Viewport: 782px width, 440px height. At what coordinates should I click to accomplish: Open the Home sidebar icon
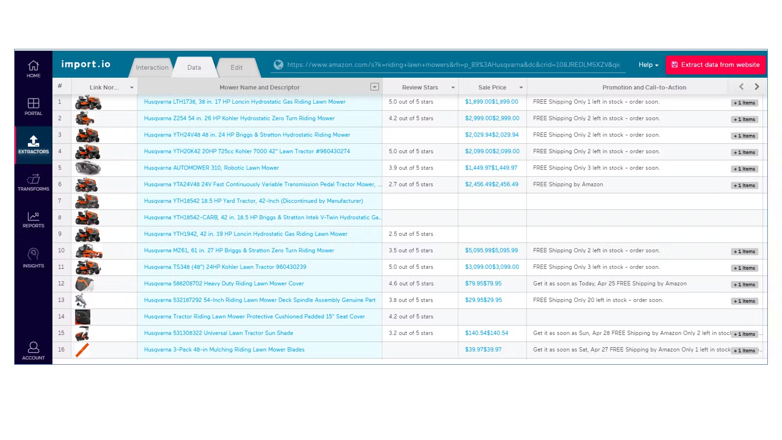click(x=33, y=68)
